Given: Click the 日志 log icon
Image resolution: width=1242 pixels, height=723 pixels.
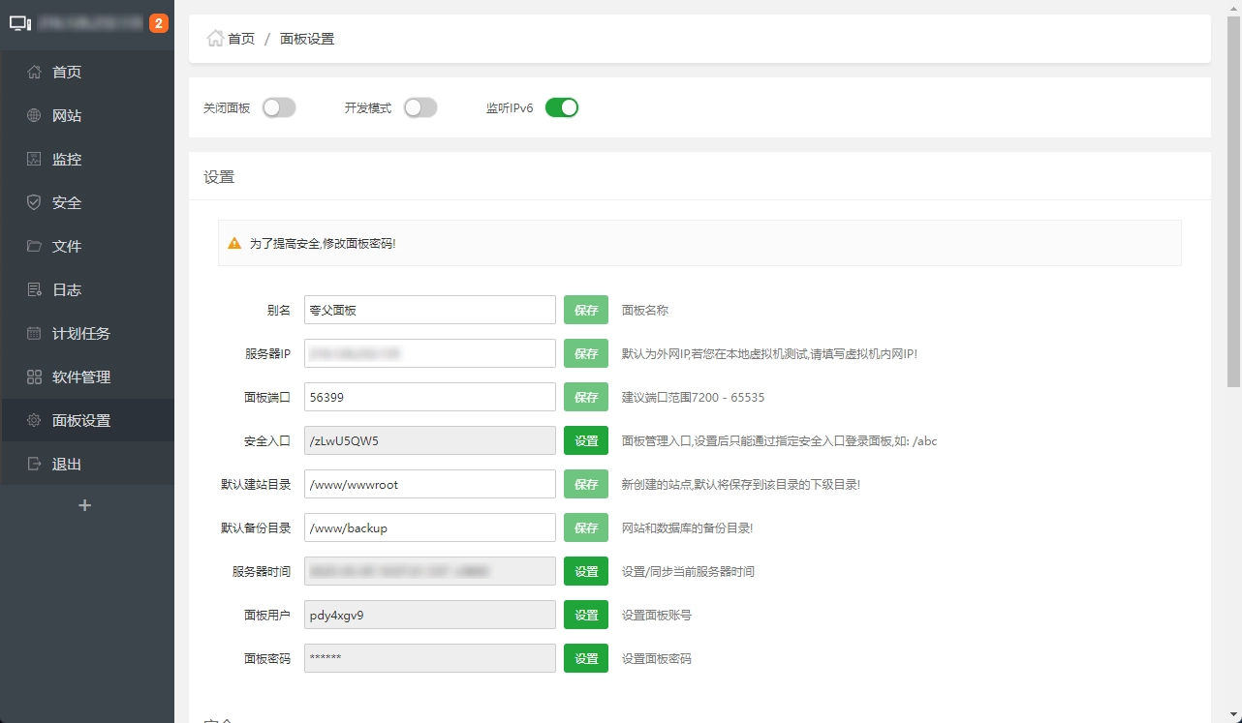Looking at the screenshot, I should (x=34, y=289).
